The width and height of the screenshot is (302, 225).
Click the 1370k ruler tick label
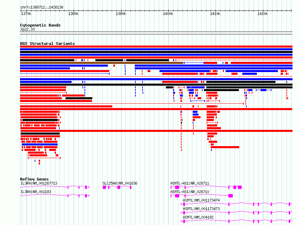pos(26,14)
